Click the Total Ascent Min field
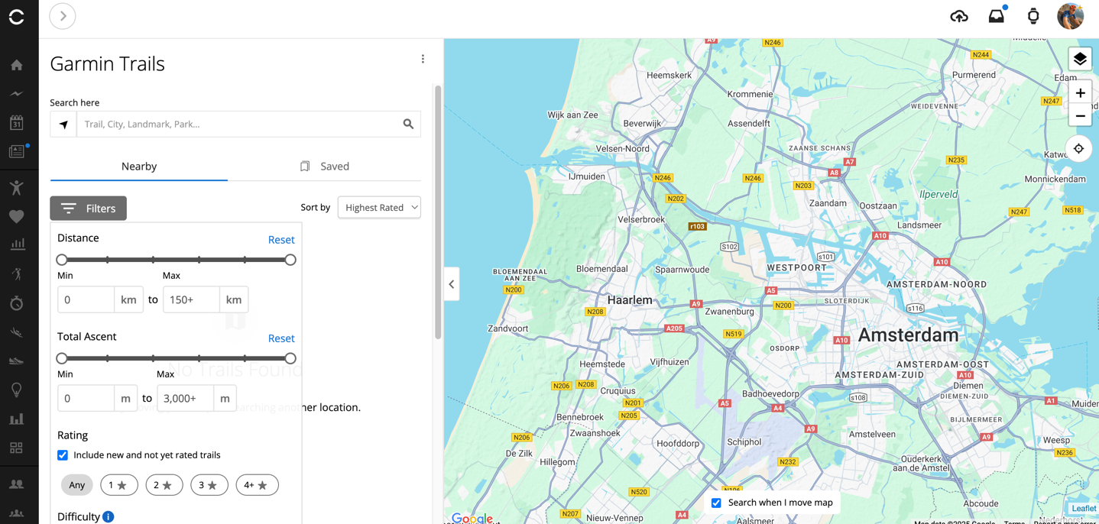 pos(86,398)
